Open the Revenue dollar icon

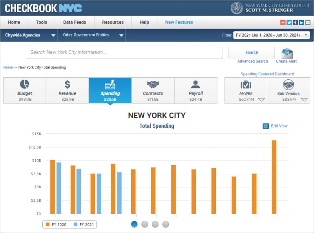point(67,84)
